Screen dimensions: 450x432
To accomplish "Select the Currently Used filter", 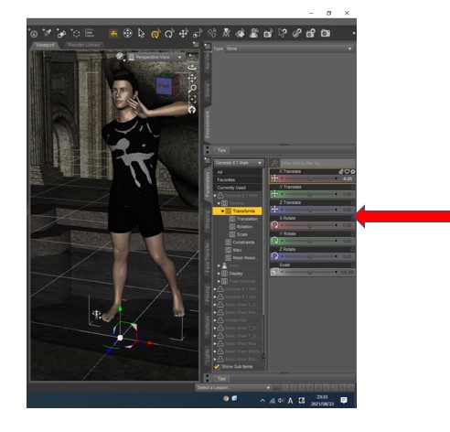I will 238,188.
